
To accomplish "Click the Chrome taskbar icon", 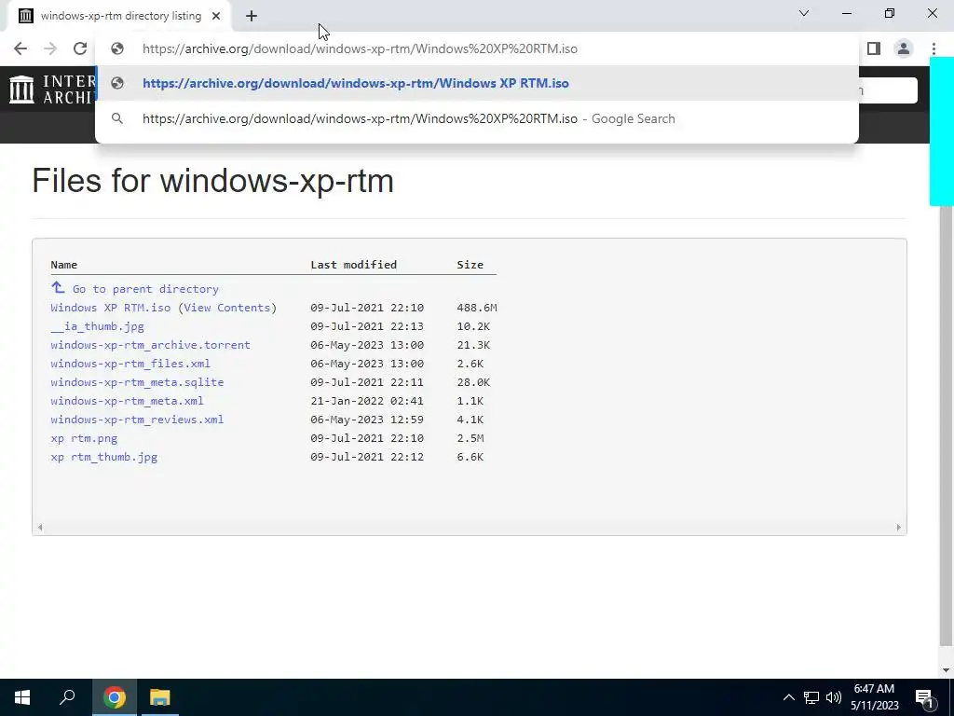I will [x=115, y=697].
